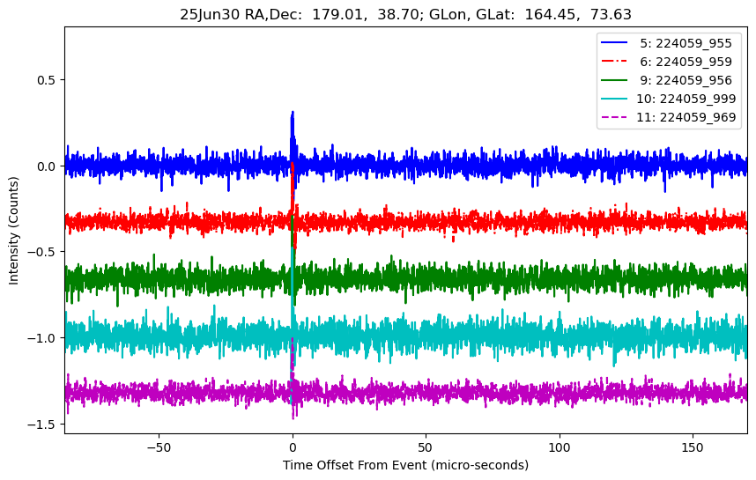Image resolution: width=756 pixels, height=480 pixels.
Task: Click the x-axis tick label -50
Action: coord(159,447)
